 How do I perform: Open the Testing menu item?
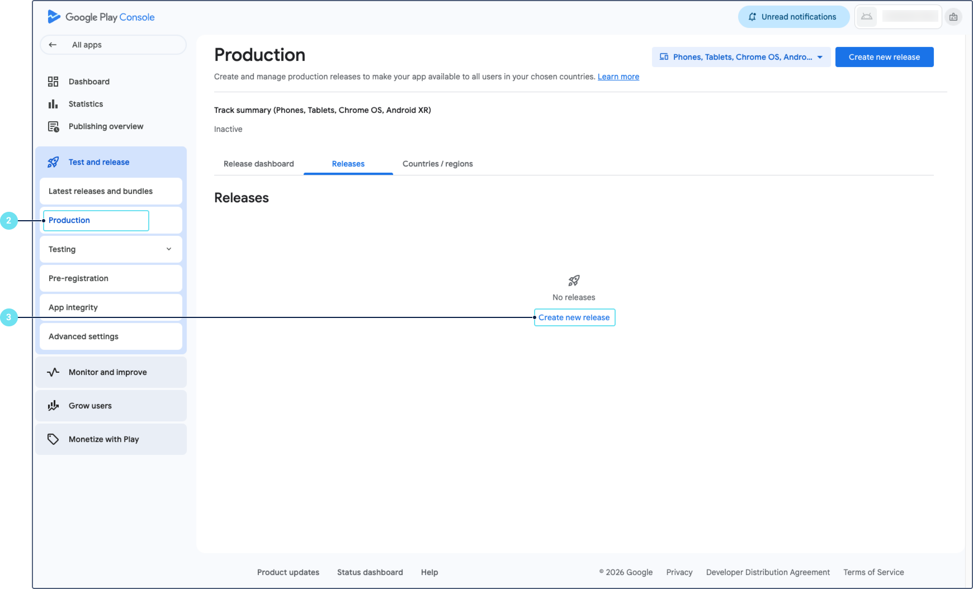(x=111, y=249)
